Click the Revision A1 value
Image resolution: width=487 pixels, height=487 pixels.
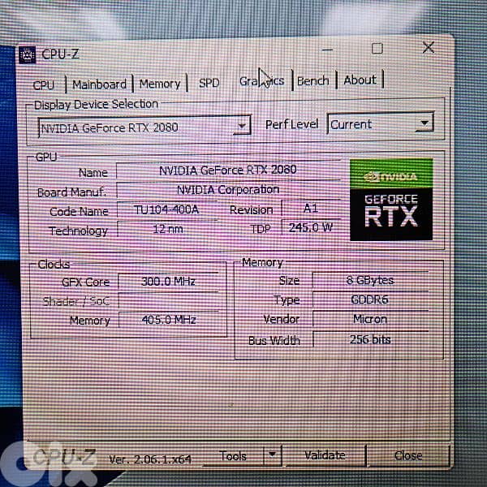click(311, 208)
